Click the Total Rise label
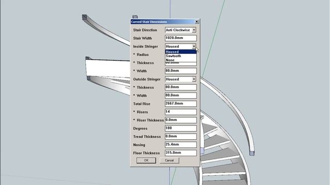Screen dimensions: 330x185 [142, 104]
